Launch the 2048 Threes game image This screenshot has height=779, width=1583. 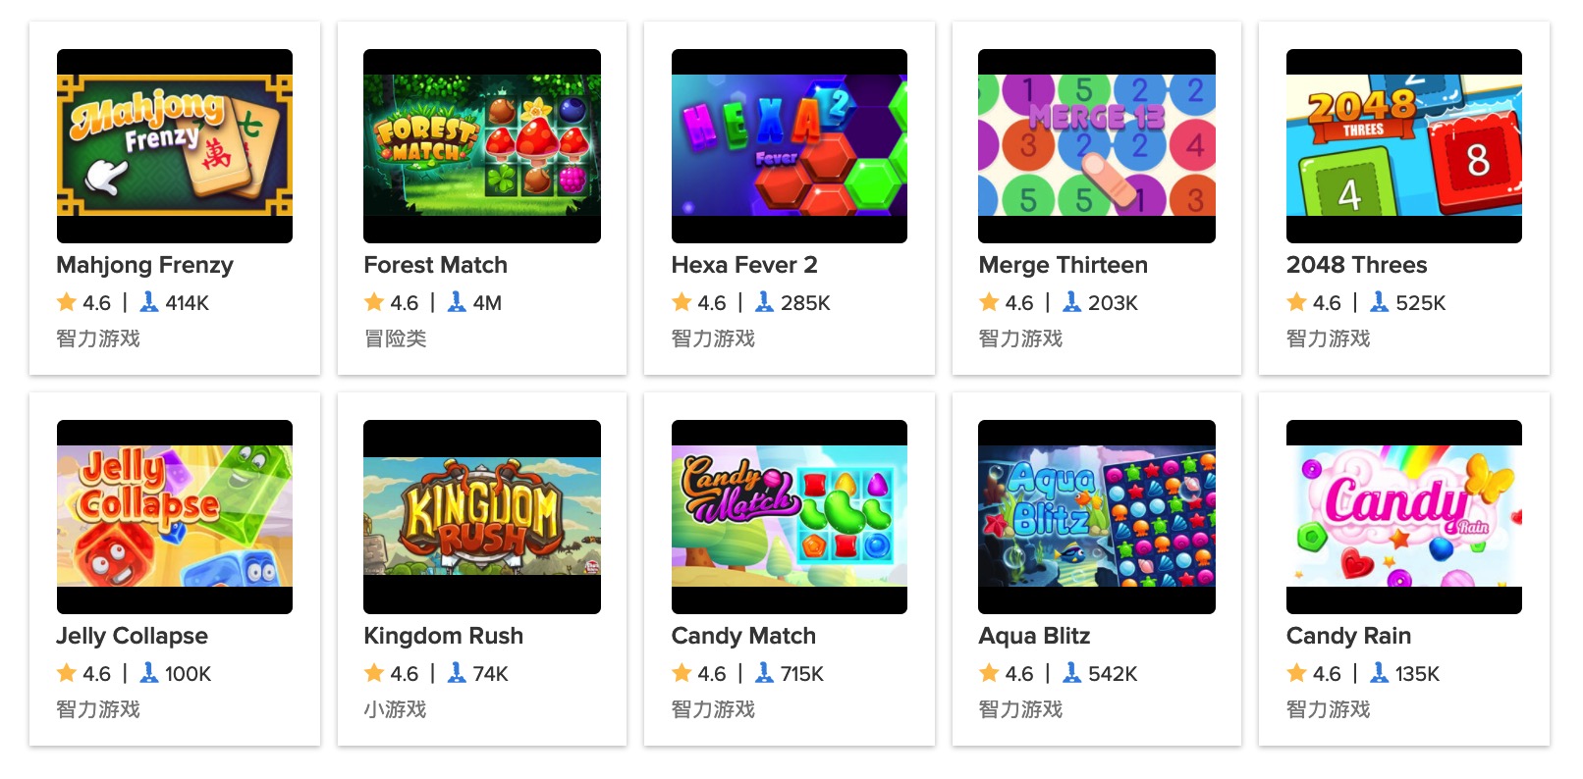point(1404,146)
